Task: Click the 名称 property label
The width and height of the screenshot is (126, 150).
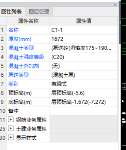Action: point(13,30)
